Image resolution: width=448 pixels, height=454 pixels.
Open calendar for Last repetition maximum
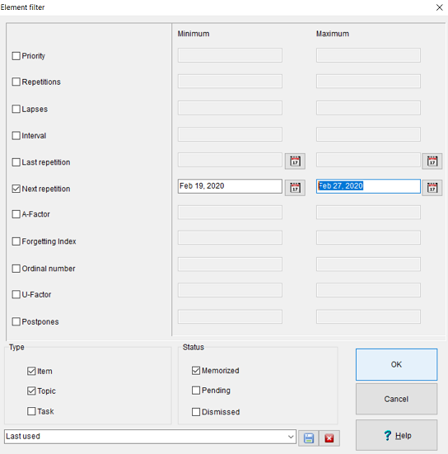click(432, 161)
